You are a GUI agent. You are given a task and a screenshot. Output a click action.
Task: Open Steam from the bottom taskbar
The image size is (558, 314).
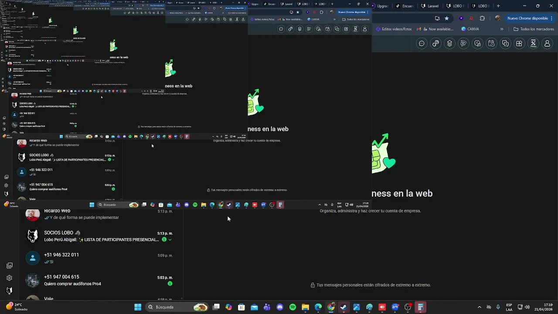click(x=344, y=307)
